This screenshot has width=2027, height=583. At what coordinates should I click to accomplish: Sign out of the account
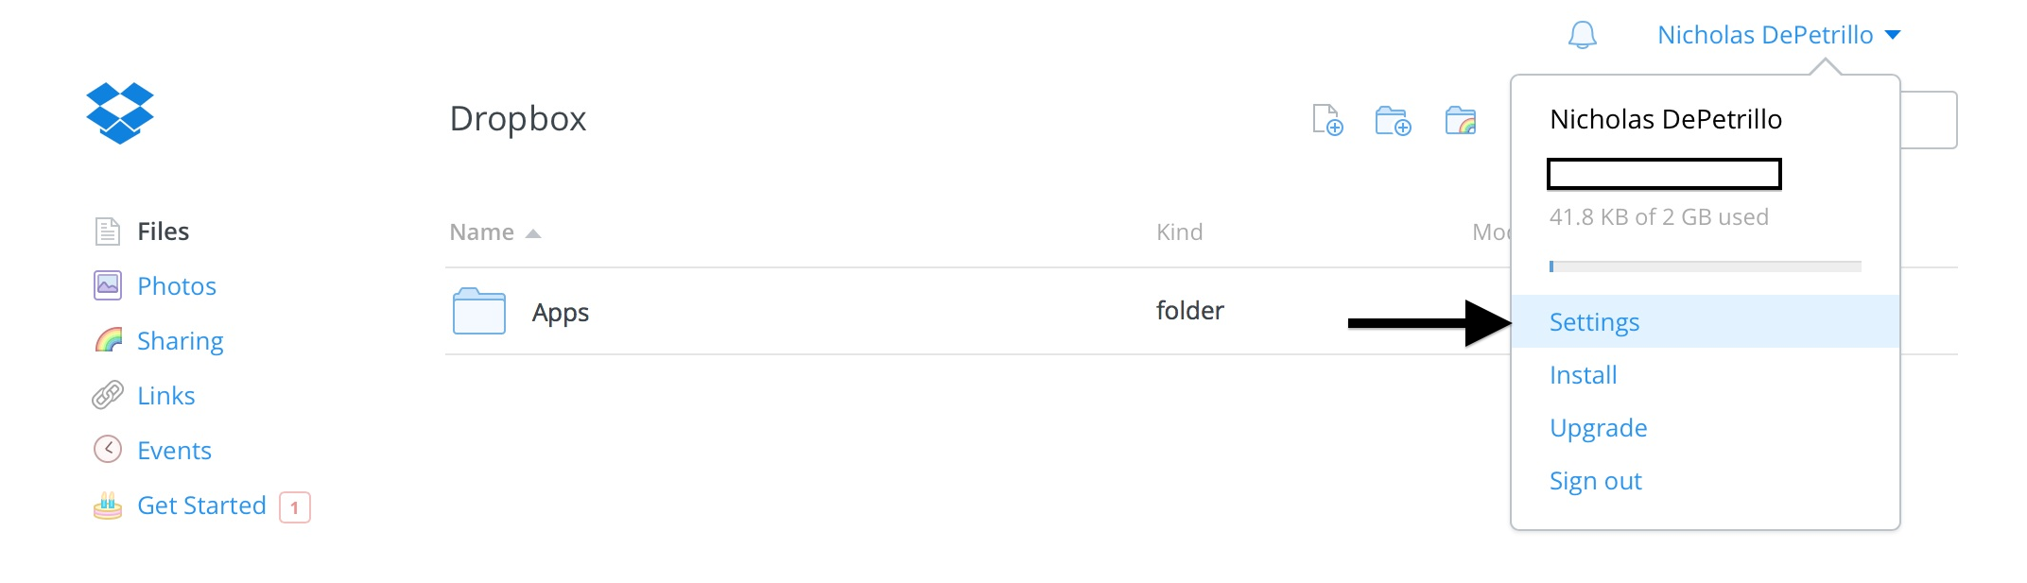1595,481
